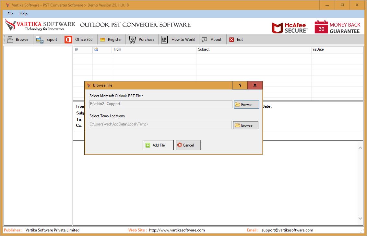Close the PST Converter main window
Image resolution: width=367 pixels, height=236 pixels.
click(x=357, y=5)
